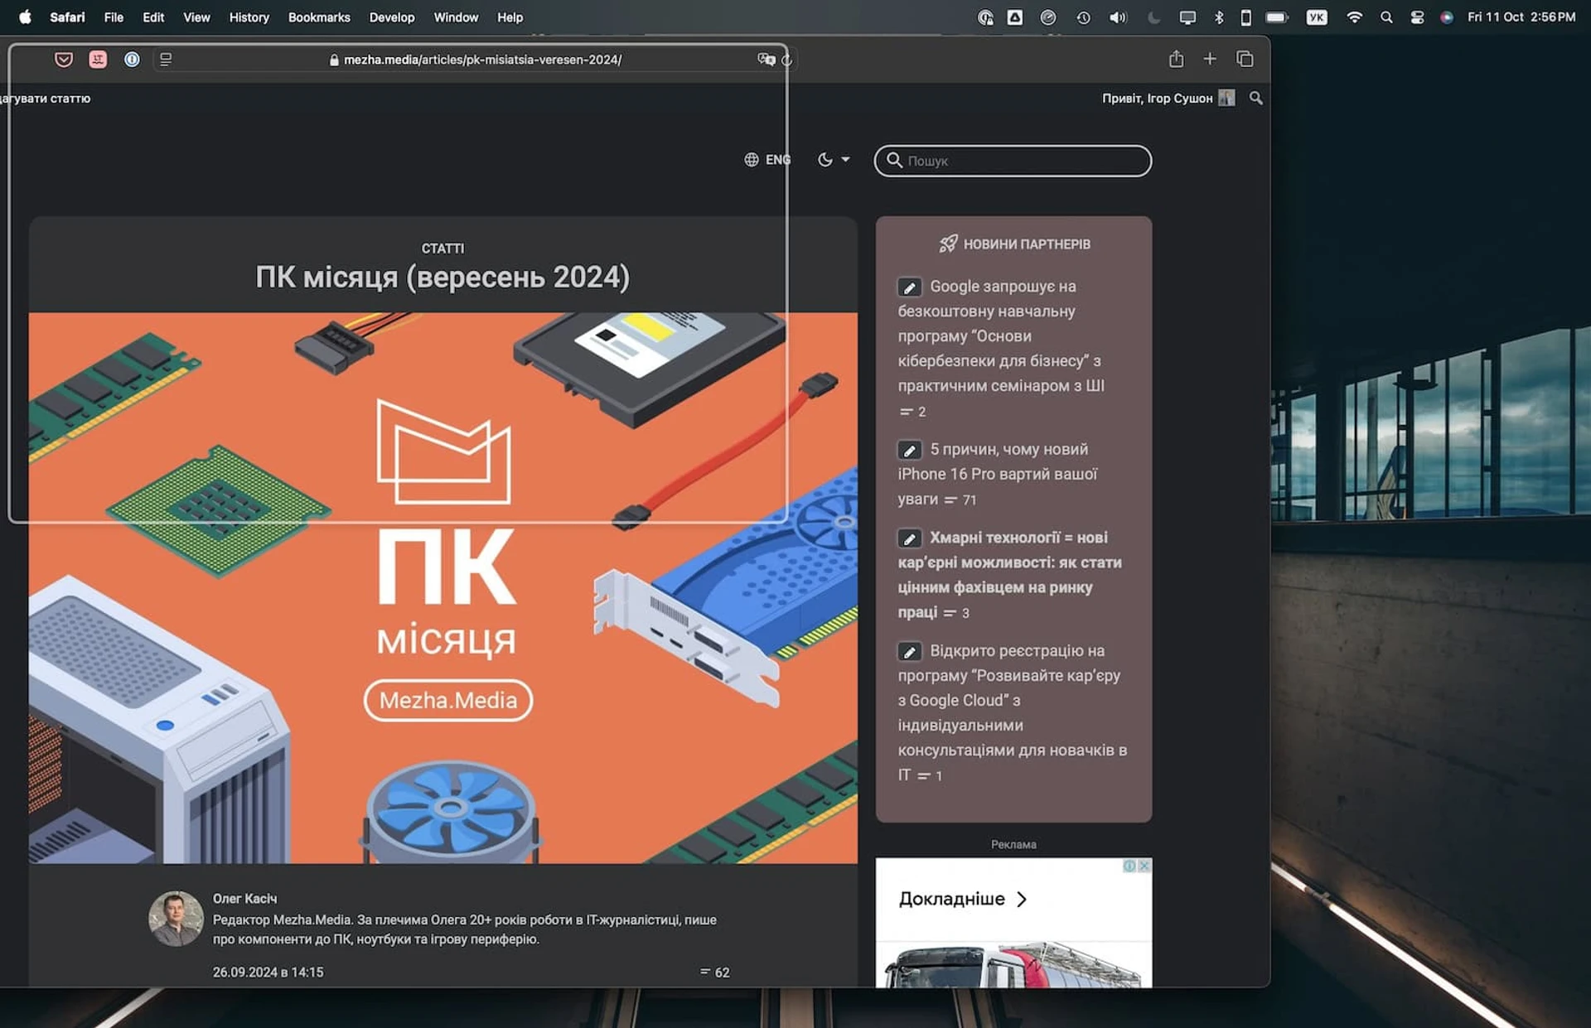Image resolution: width=1591 pixels, height=1028 pixels.
Task: Reload the page with the refresh icon
Action: 787,60
